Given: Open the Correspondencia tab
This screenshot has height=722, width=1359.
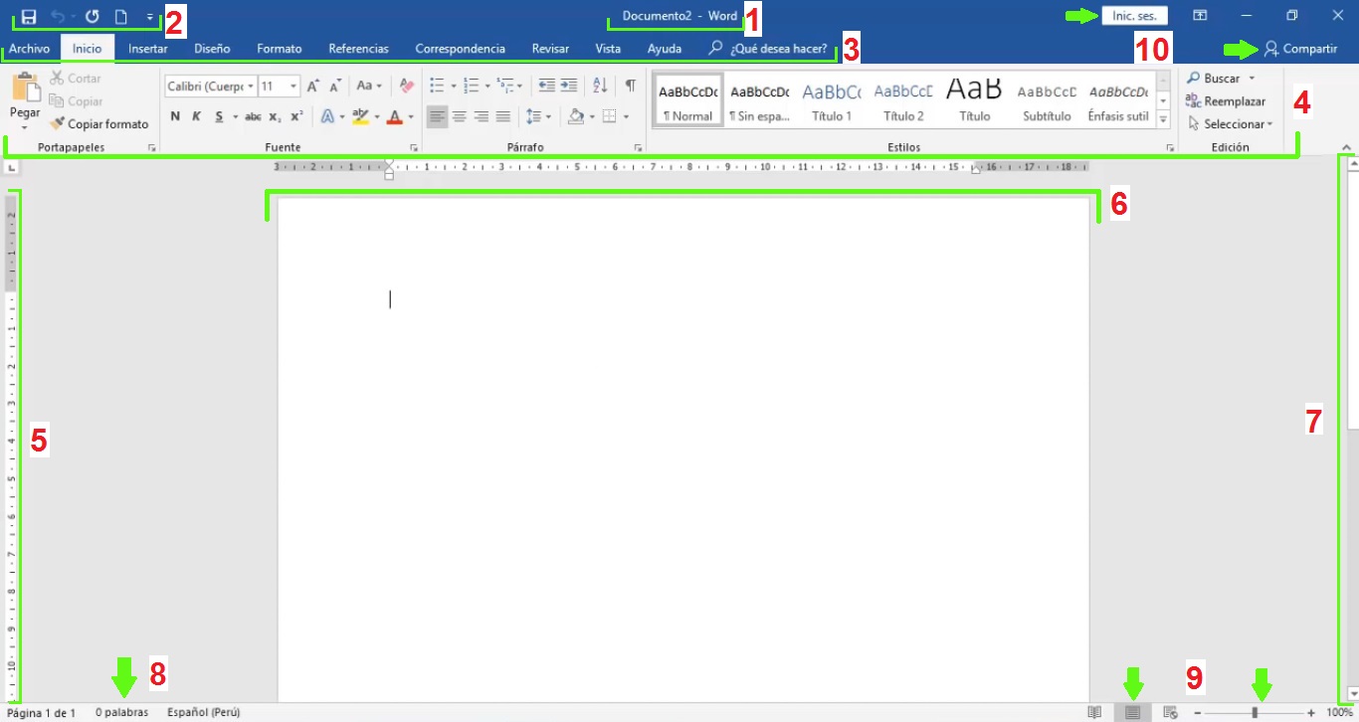Looking at the screenshot, I should click(460, 48).
